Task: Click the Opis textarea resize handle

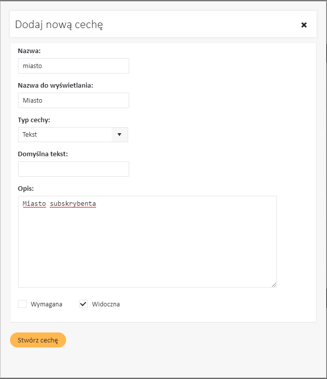Action: pyautogui.click(x=273, y=284)
